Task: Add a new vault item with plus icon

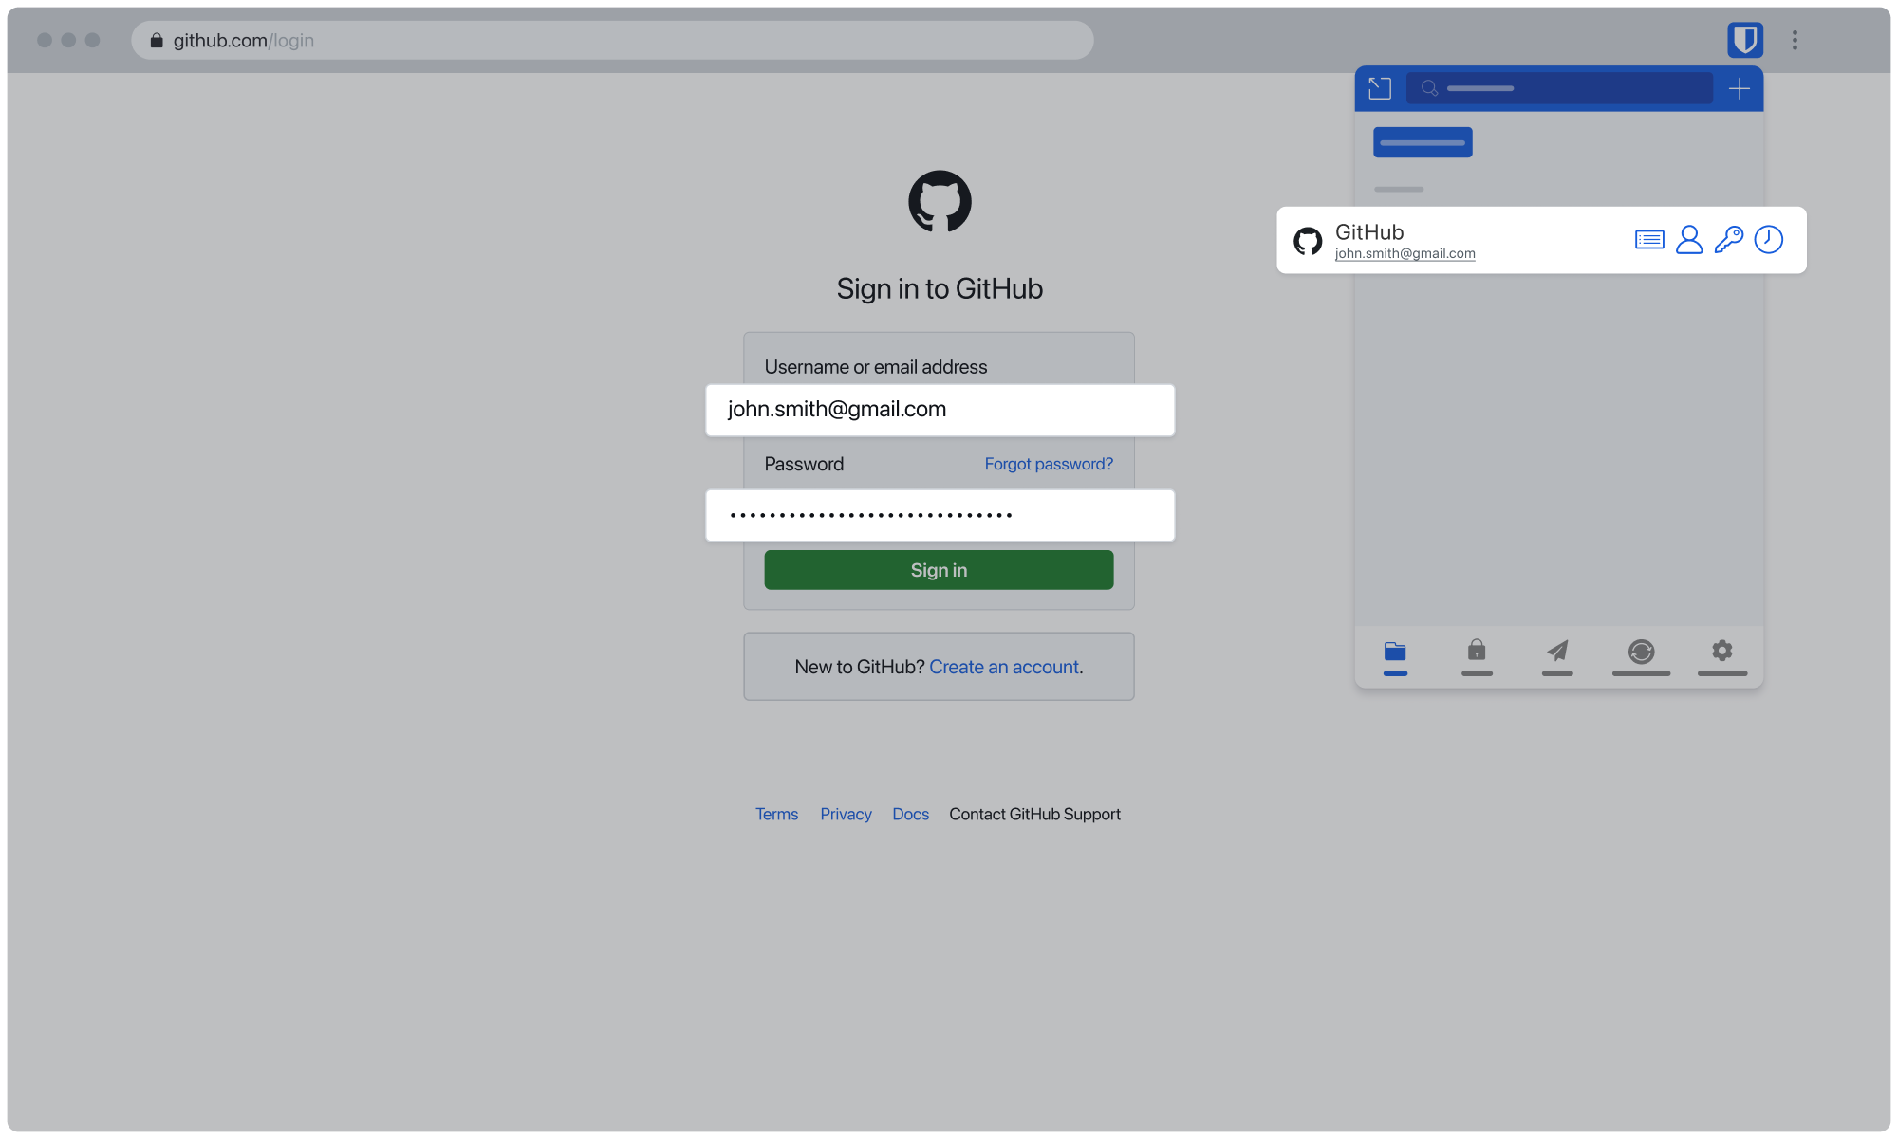Action: pyautogui.click(x=1739, y=88)
